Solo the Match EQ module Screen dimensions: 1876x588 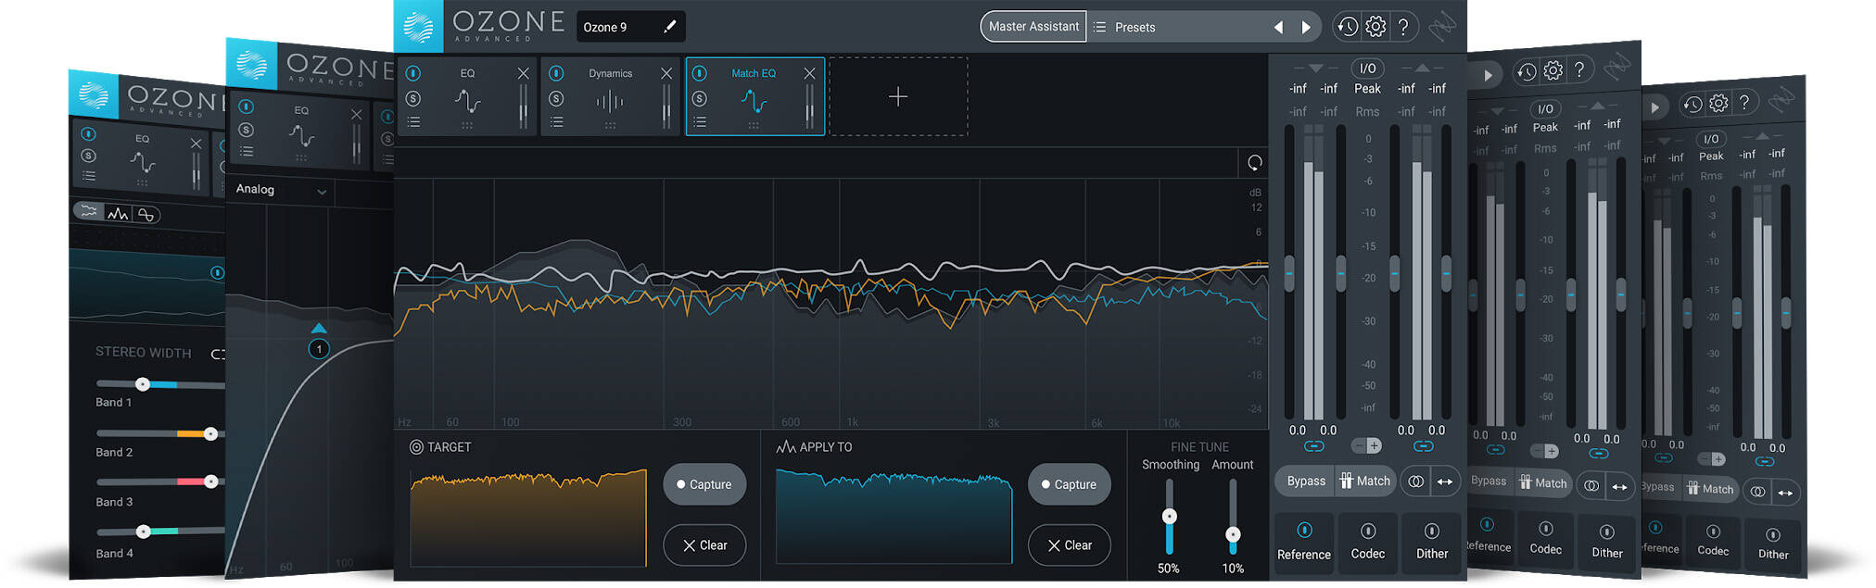700,98
